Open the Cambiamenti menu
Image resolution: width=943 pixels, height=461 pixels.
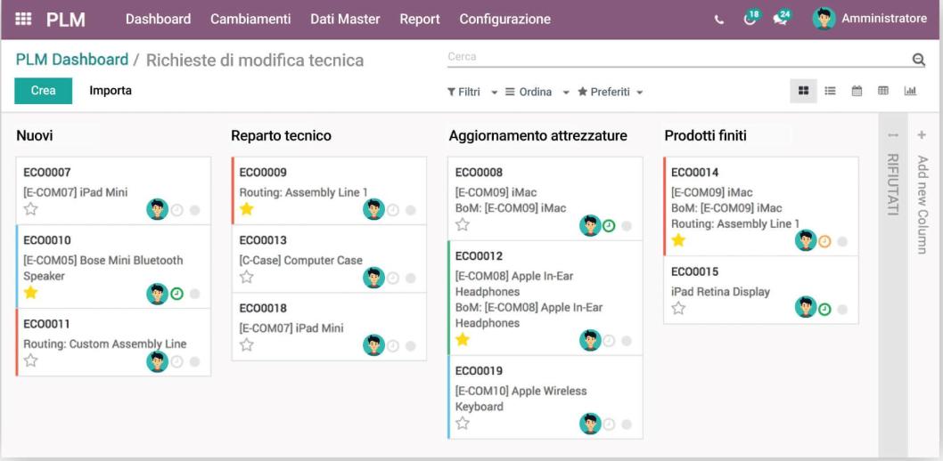point(250,19)
